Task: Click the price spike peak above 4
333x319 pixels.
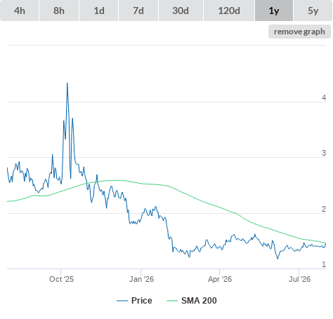Action: [x=67, y=83]
